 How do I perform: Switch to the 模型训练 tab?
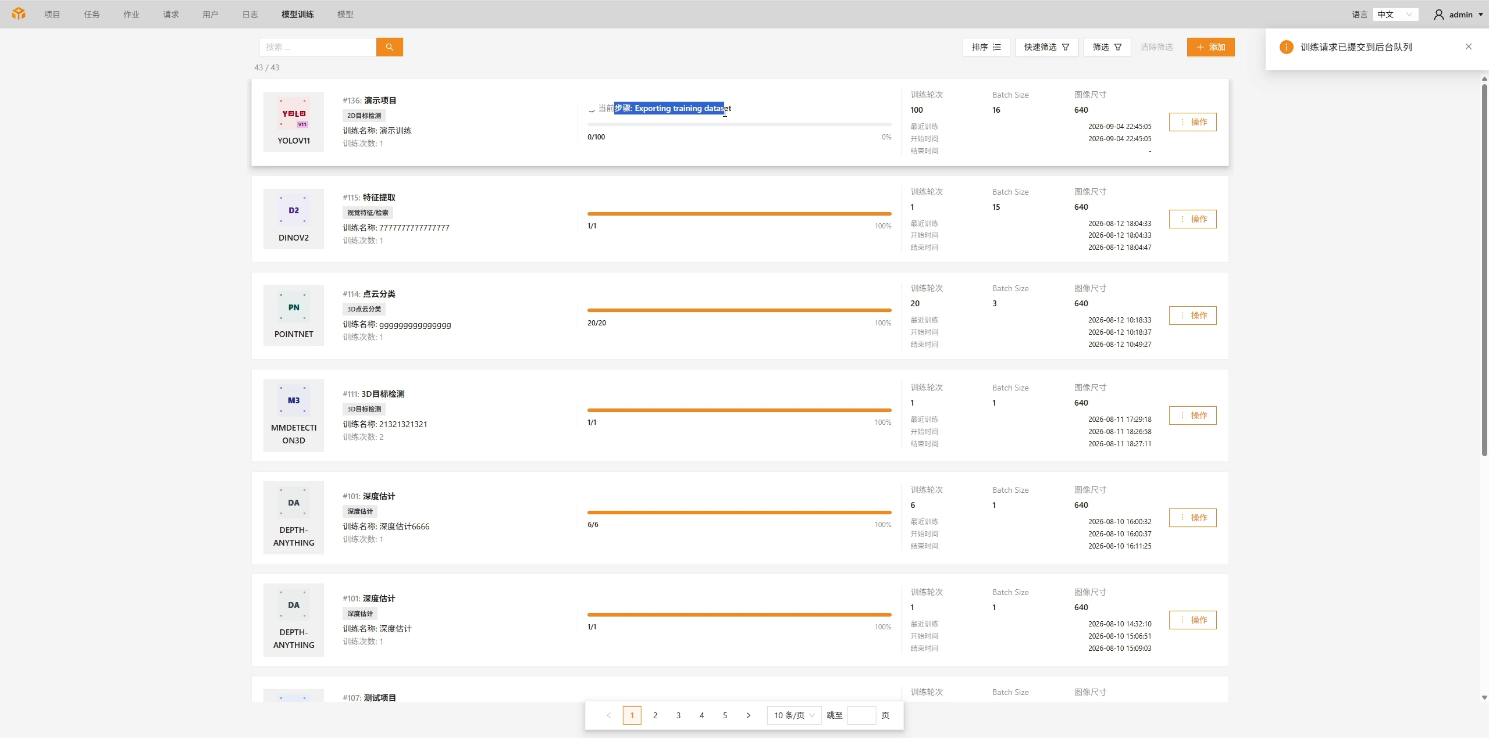(298, 15)
